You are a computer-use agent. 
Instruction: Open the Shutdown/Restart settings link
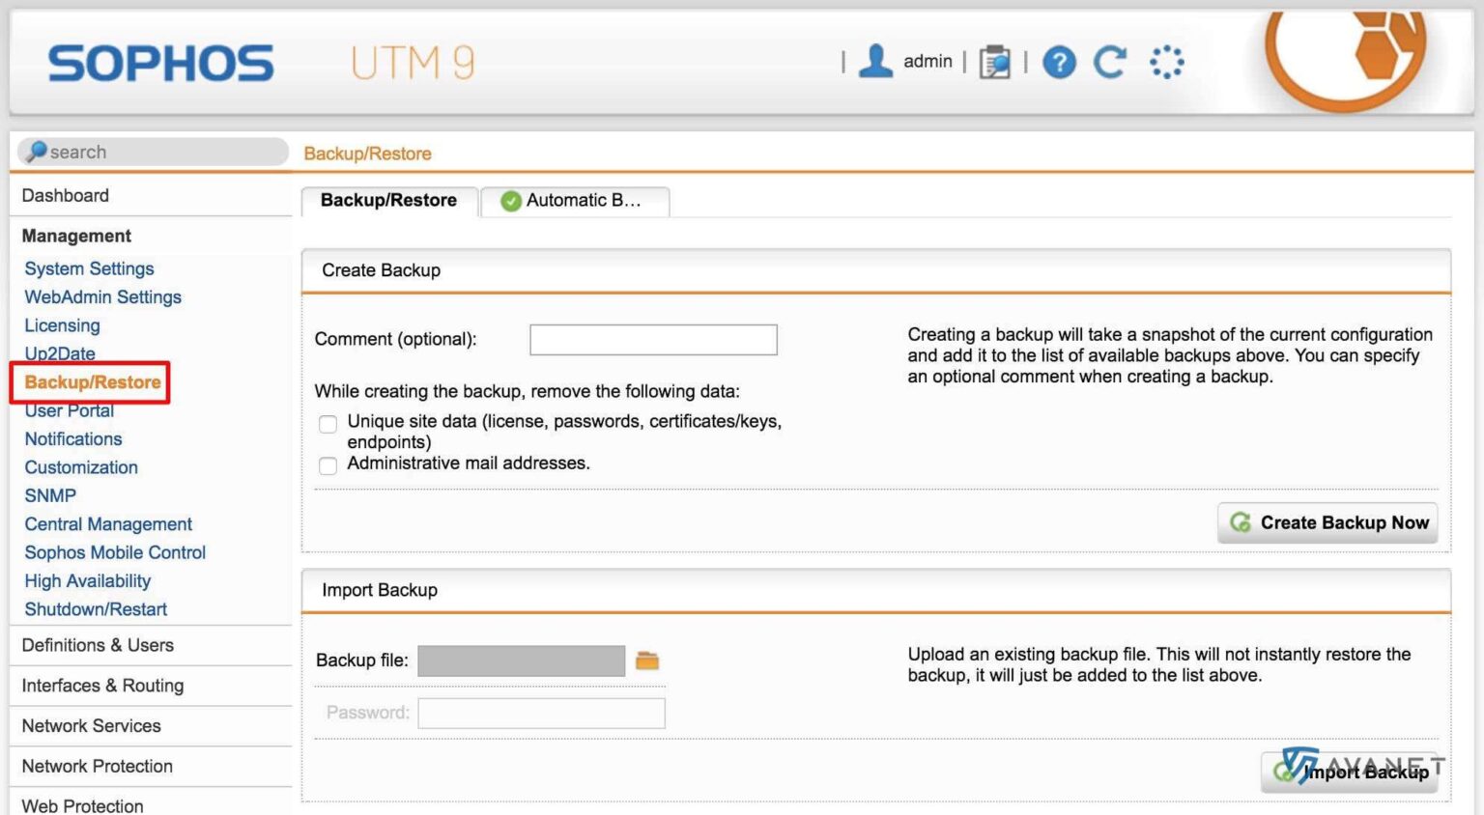96,609
